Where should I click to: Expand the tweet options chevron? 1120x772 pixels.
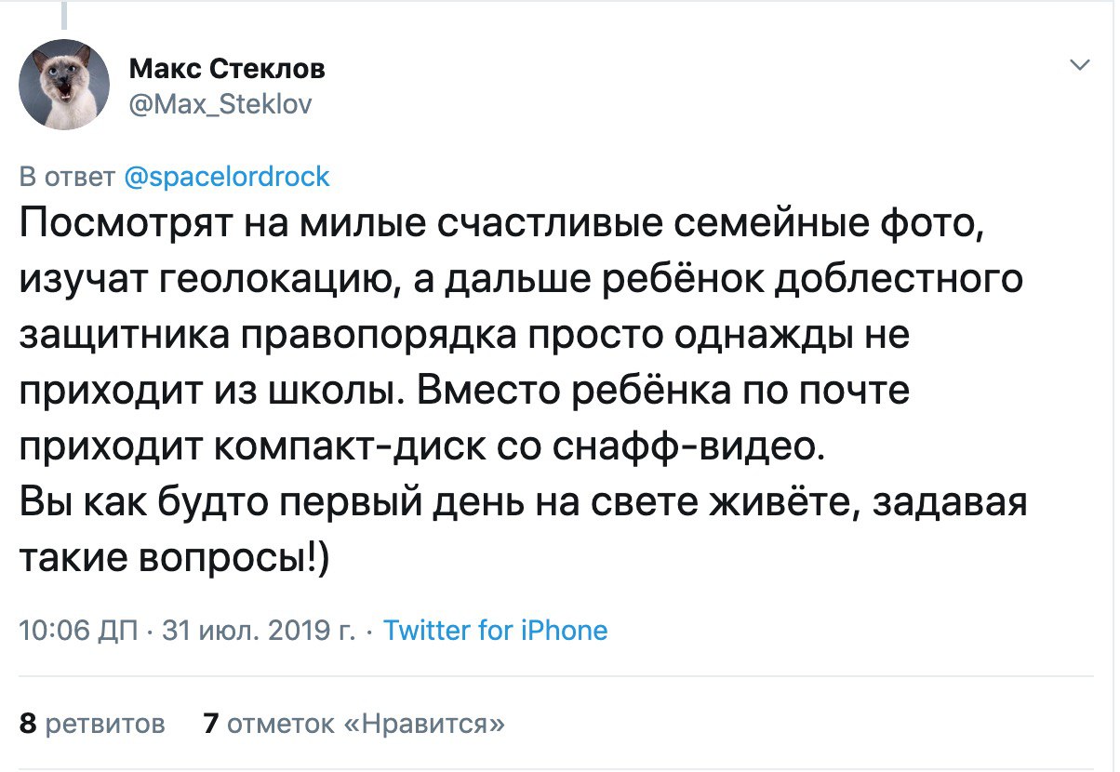tap(1080, 65)
